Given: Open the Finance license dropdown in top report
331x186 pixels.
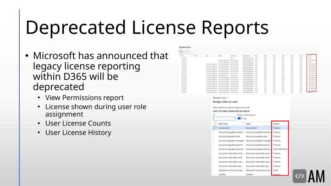Looking at the screenshot, I should [184, 51].
